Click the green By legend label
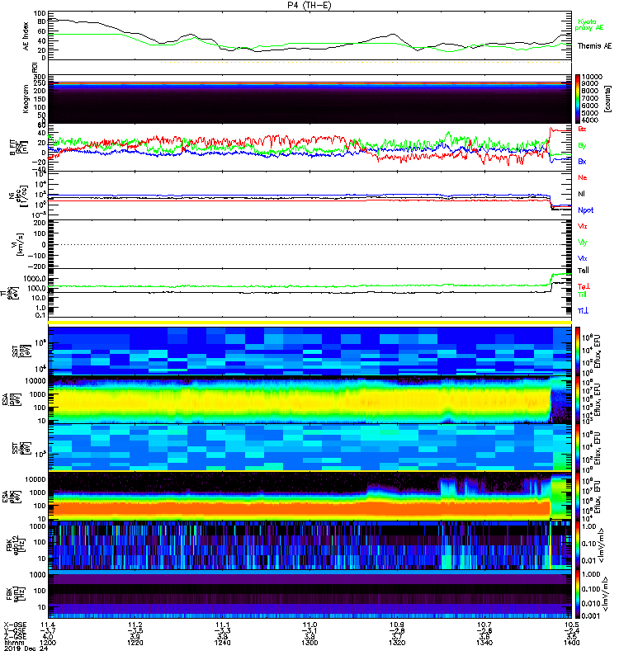The width and height of the screenshot is (619, 660). pyautogui.click(x=582, y=146)
